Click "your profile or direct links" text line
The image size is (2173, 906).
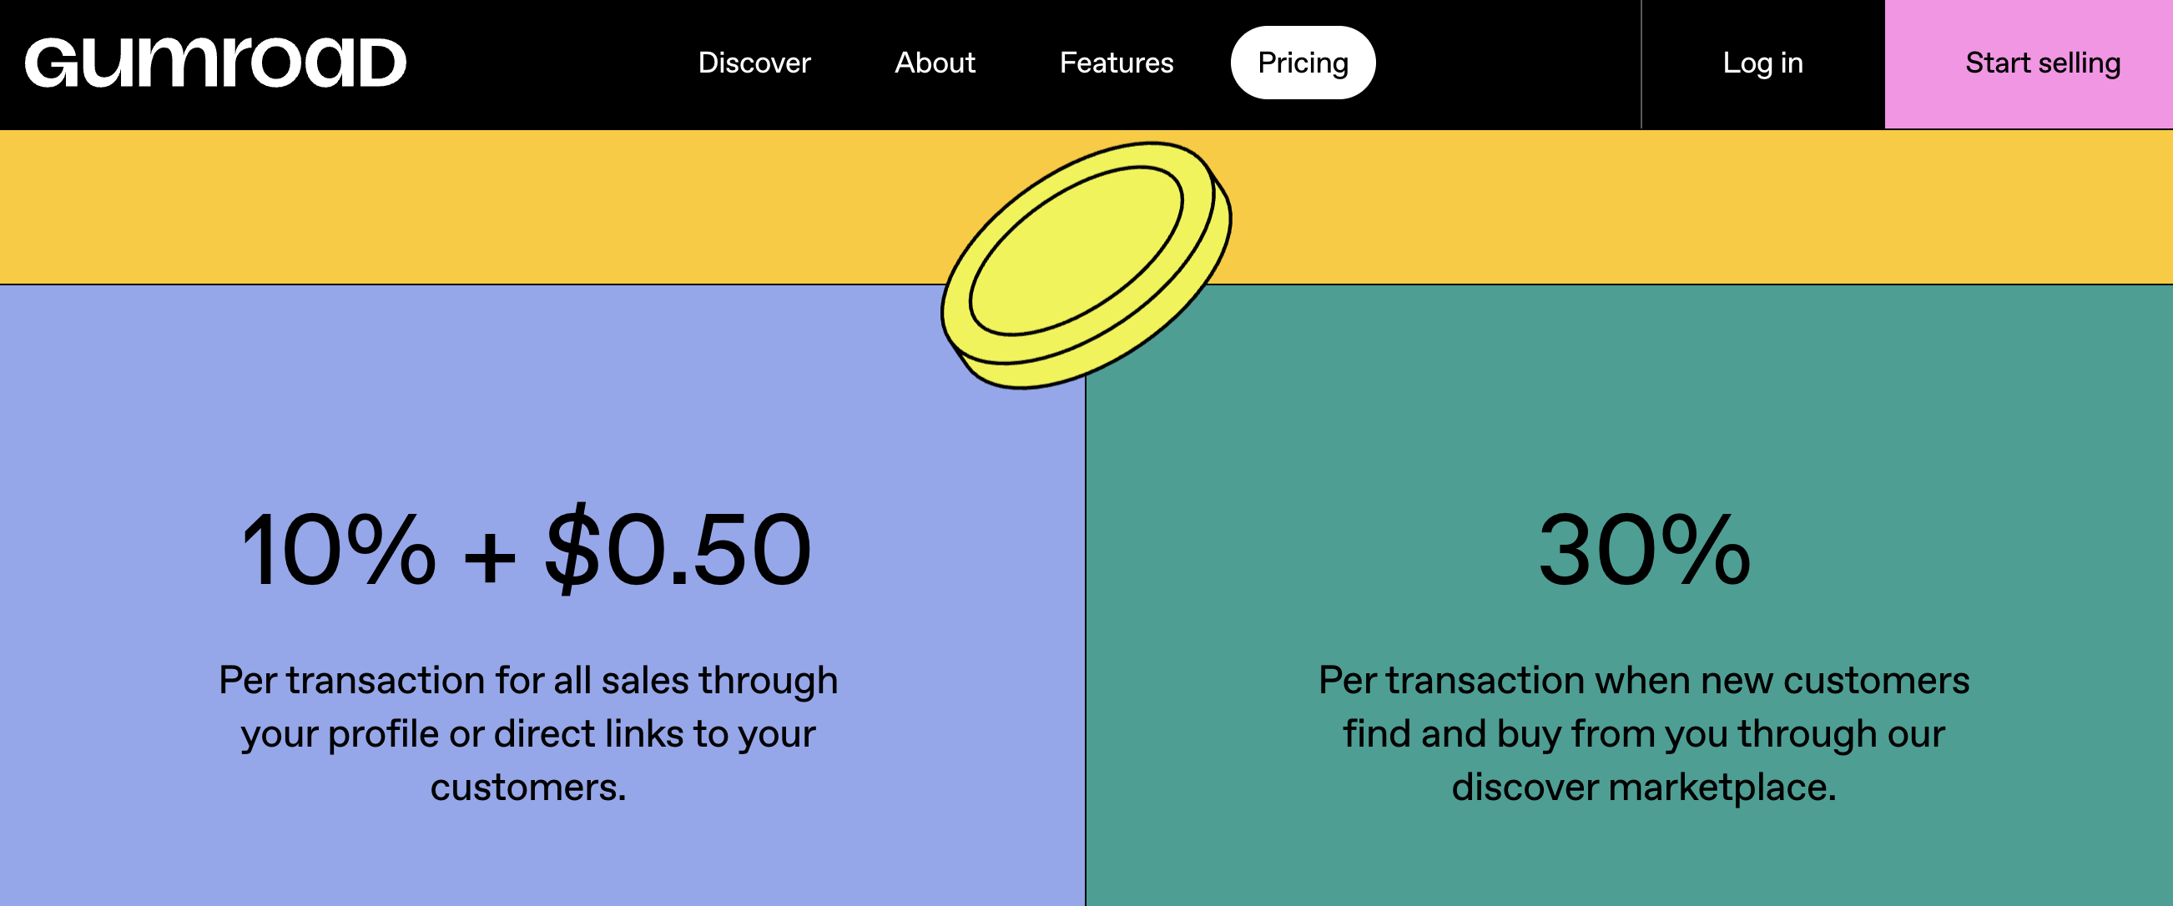click(x=528, y=734)
